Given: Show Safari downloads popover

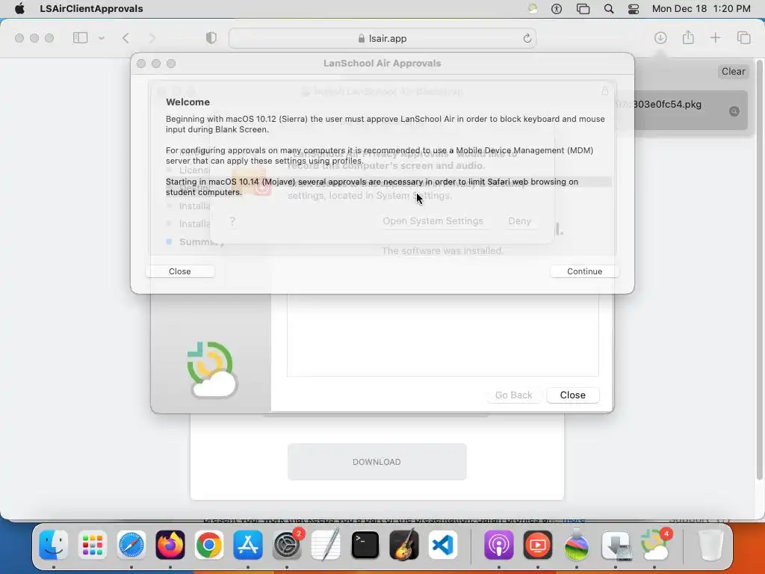Looking at the screenshot, I should [660, 38].
